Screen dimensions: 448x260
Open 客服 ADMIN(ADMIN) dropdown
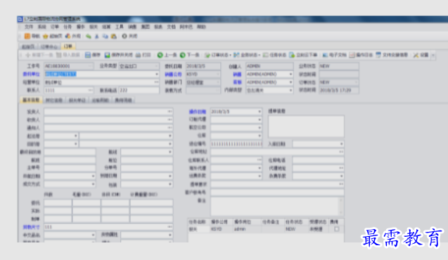(x=291, y=82)
